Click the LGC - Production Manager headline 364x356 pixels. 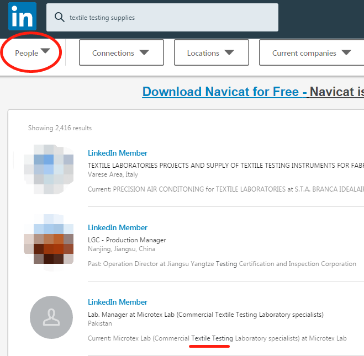click(127, 240)
